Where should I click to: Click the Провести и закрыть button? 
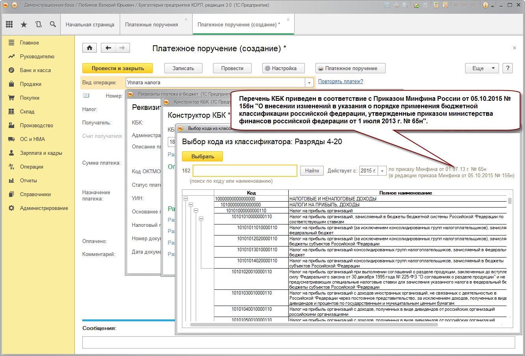[x=118, y=68]
